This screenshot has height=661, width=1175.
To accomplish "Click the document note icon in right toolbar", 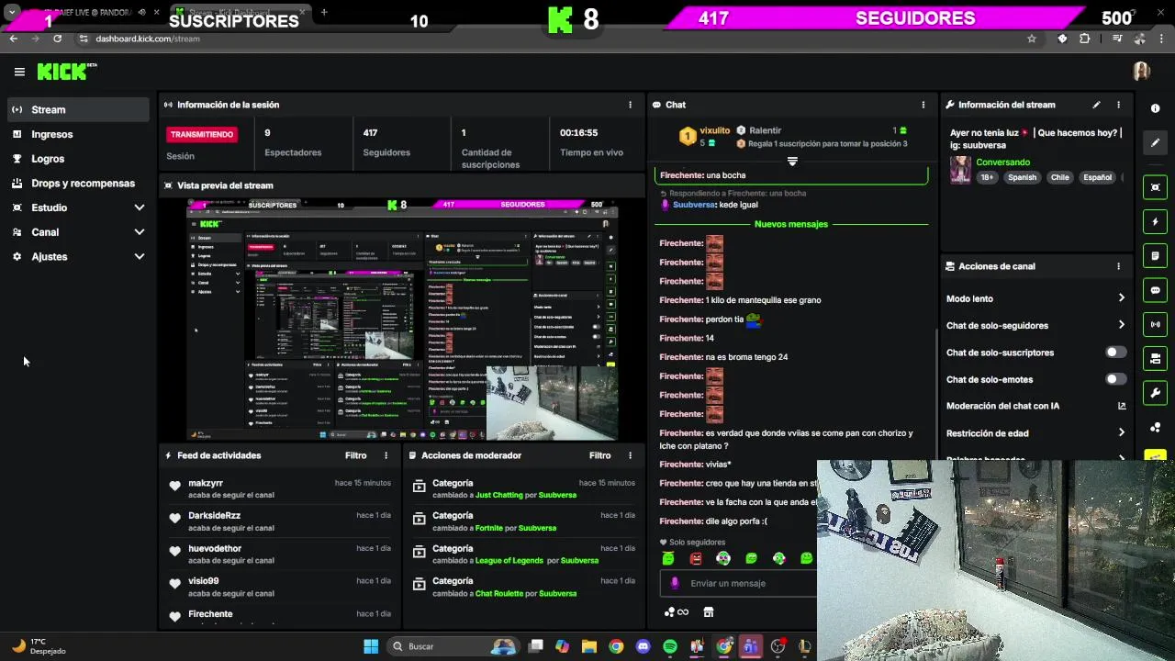I will pos(1155,256).
